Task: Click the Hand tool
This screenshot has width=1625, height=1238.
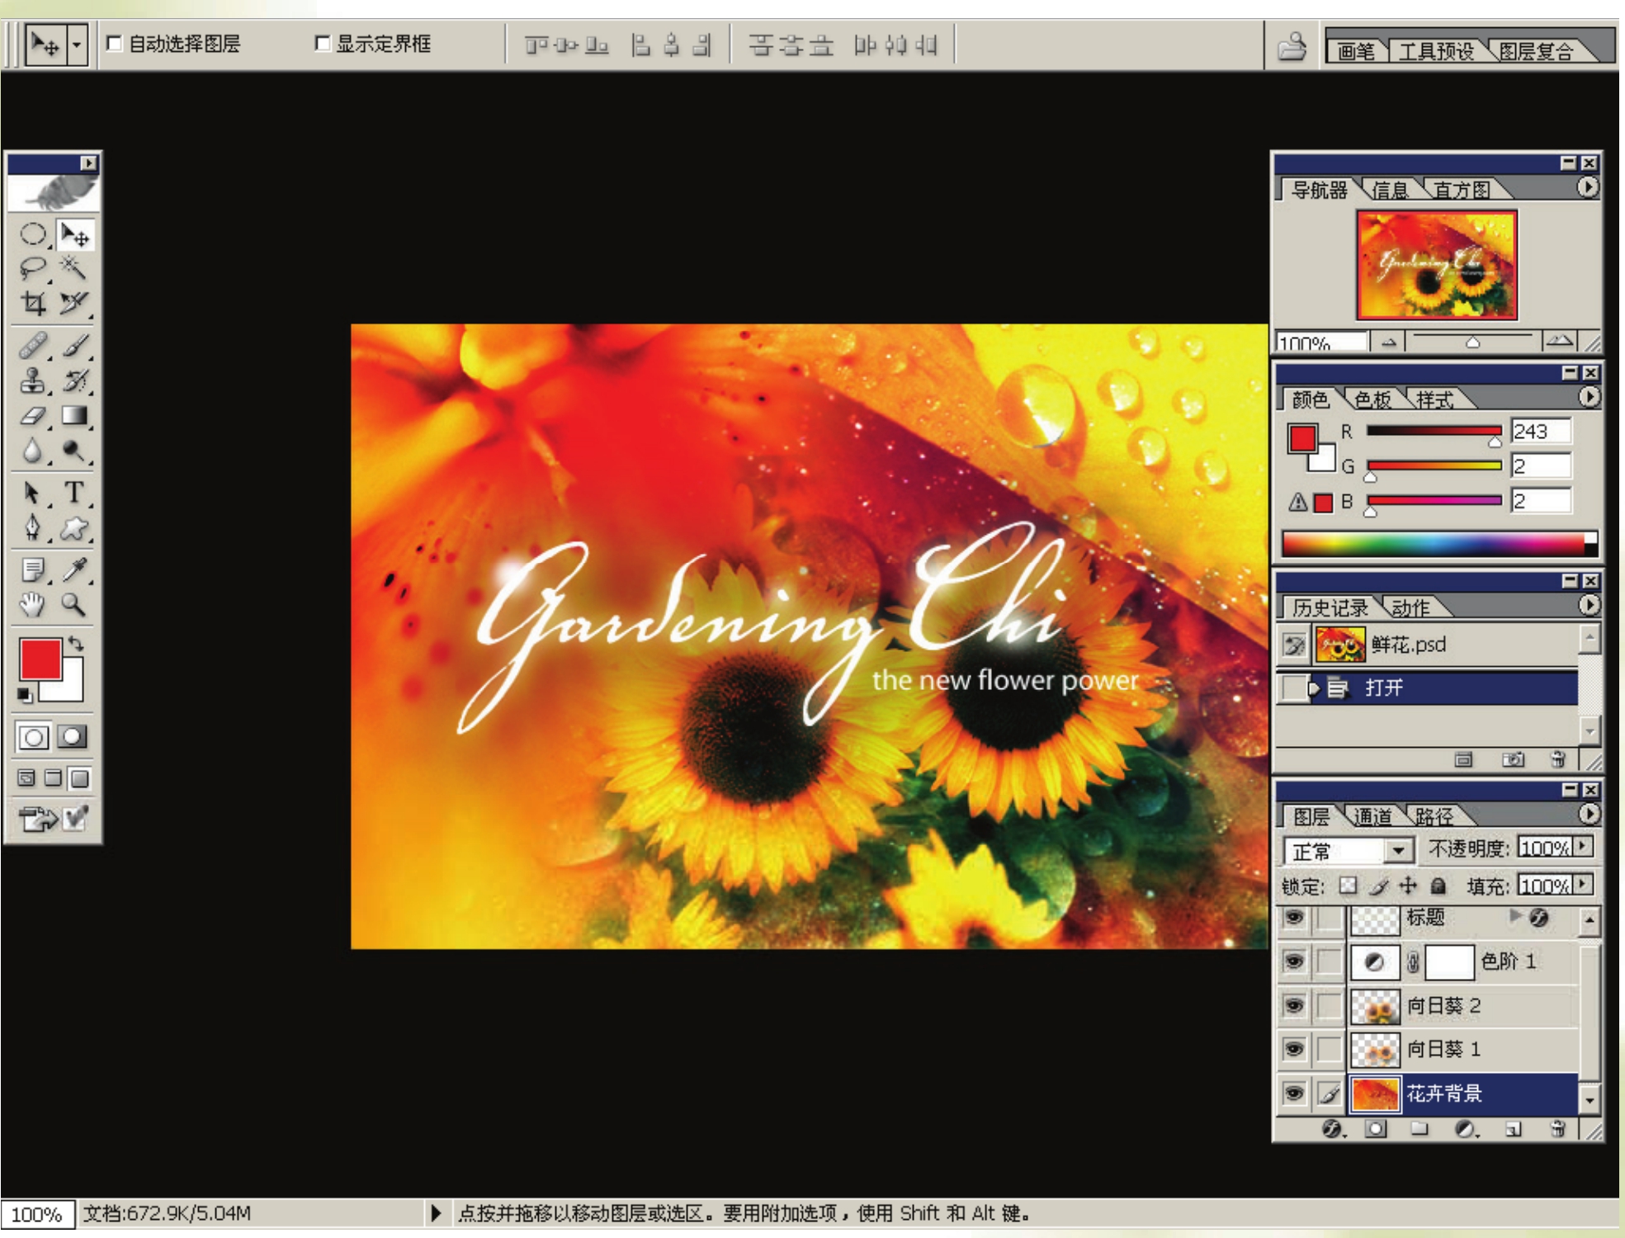Action: pyautogui.click(x=32, y=605)
